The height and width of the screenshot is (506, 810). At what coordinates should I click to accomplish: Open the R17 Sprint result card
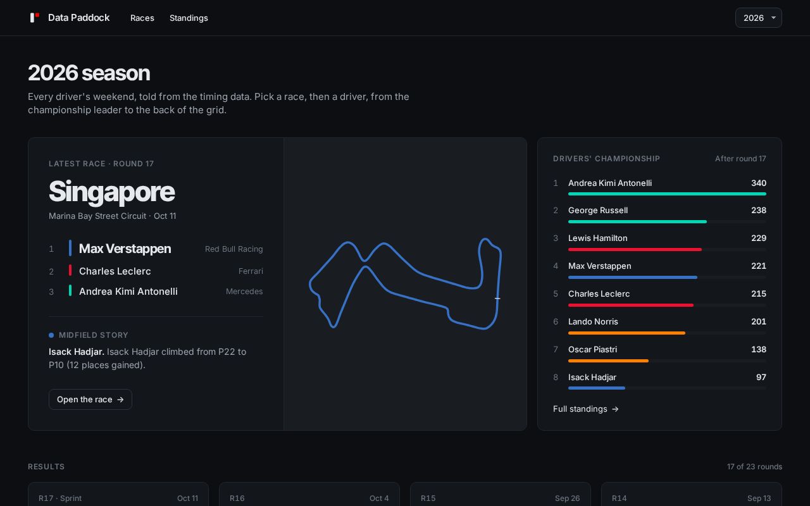click(x=118, y=495)
